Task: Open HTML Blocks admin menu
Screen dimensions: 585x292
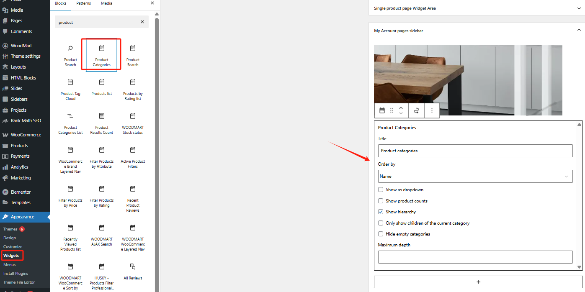Action: (x=25, y=78)
